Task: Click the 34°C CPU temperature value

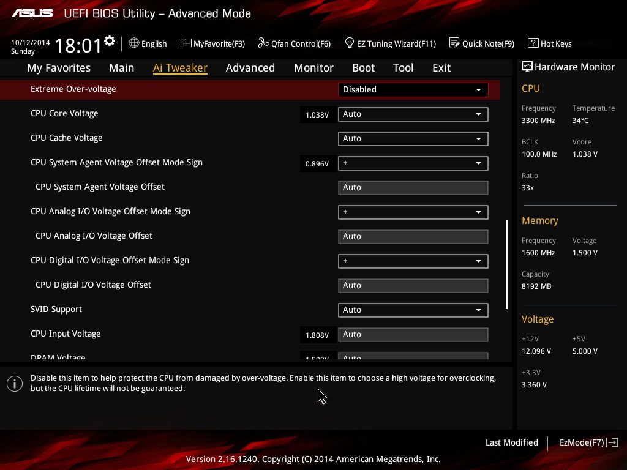Action: 580,121
